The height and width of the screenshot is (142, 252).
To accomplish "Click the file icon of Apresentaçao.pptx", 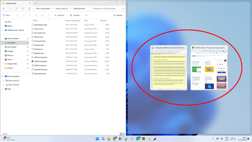I will tap(33, 25).
